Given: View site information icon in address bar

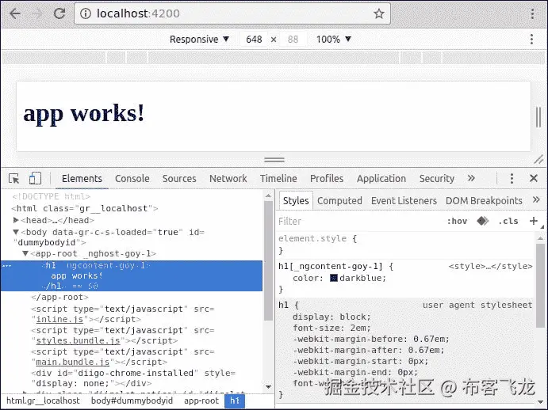Looking at the screenshot, I should pyautogui.click(x=86, y=13).
